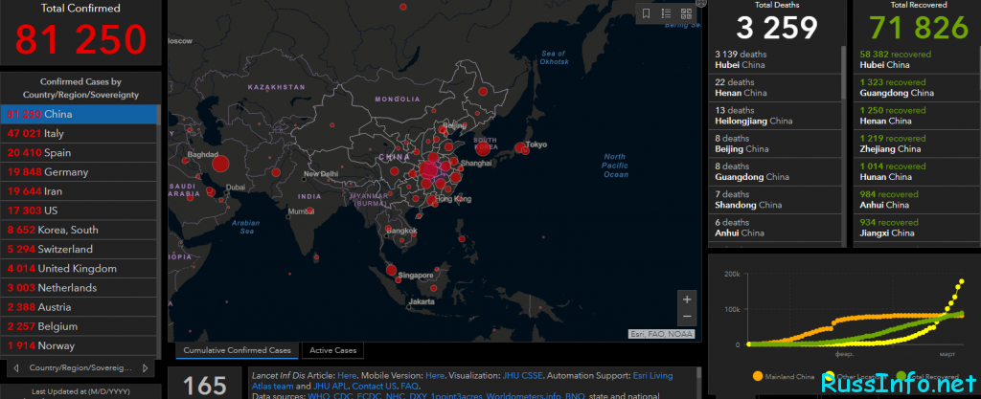Select Korea, South row in list
981x399 pixels.
[x=79, y=231]
